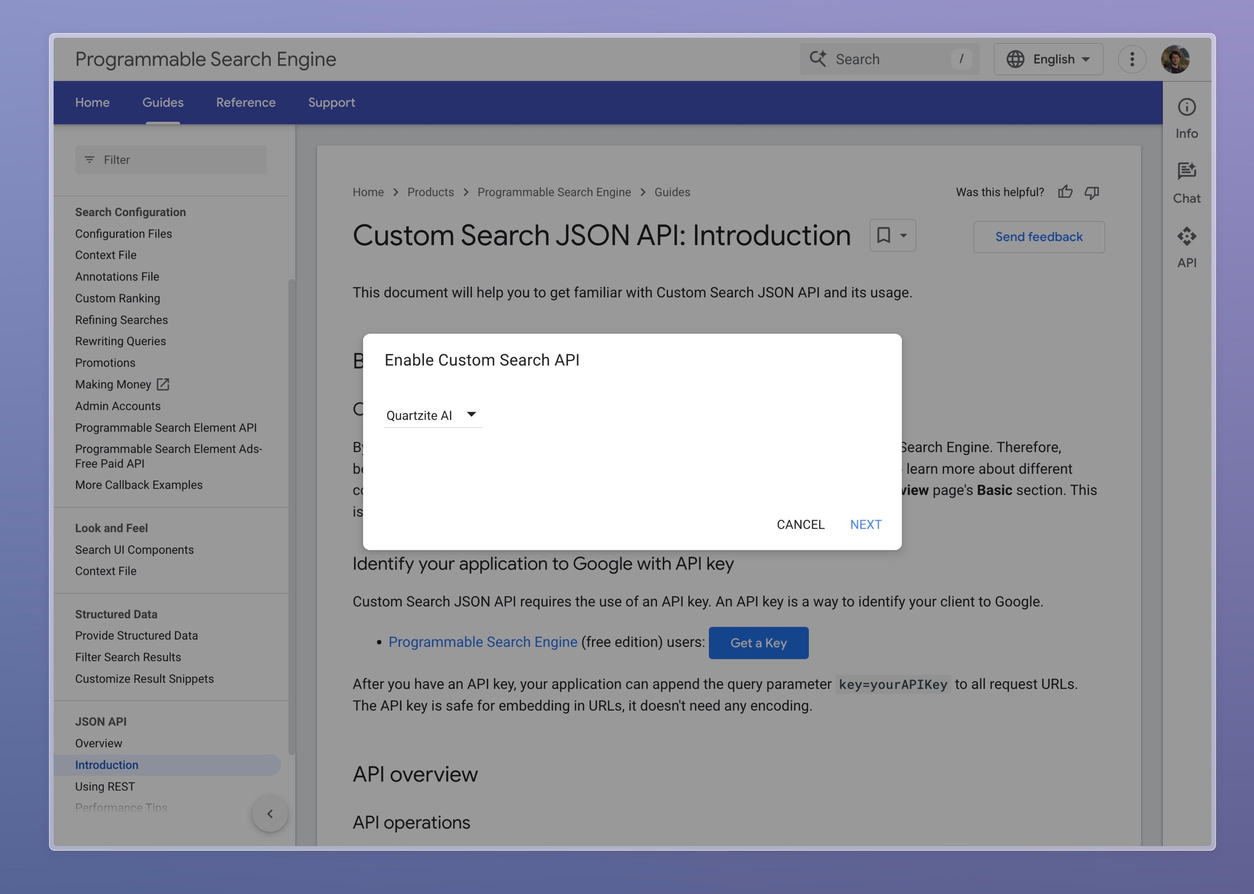This screenshot has width=1254, height=894.
Task: Click the thumbs up helpful icon
Action: (x=1065, y=192)
